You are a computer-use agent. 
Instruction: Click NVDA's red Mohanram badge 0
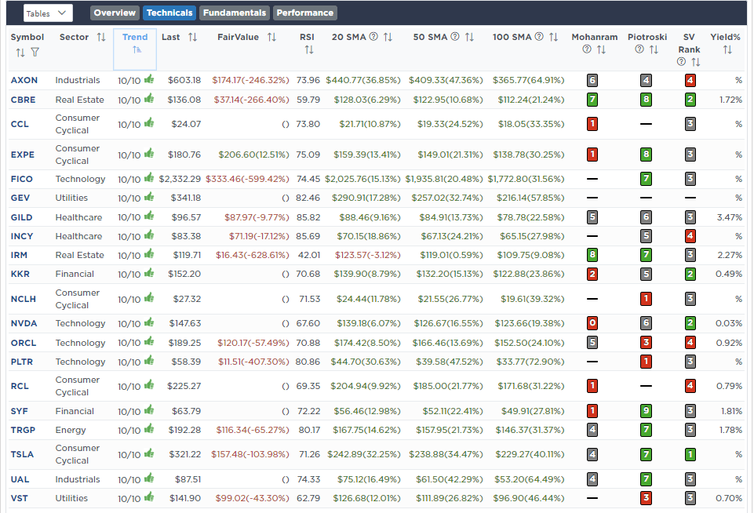(592, 324)
